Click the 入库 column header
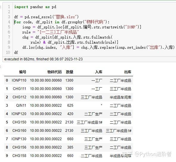 pos(99,72)
